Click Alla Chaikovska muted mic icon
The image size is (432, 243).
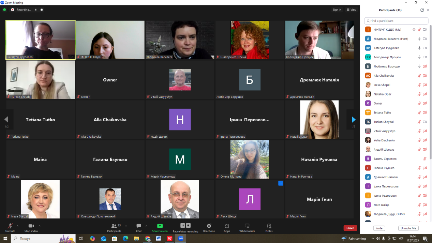click(420, 76)
